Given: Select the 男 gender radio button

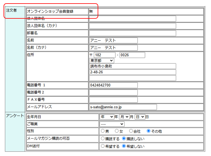Looking at the screenshot, I should 103,131.
